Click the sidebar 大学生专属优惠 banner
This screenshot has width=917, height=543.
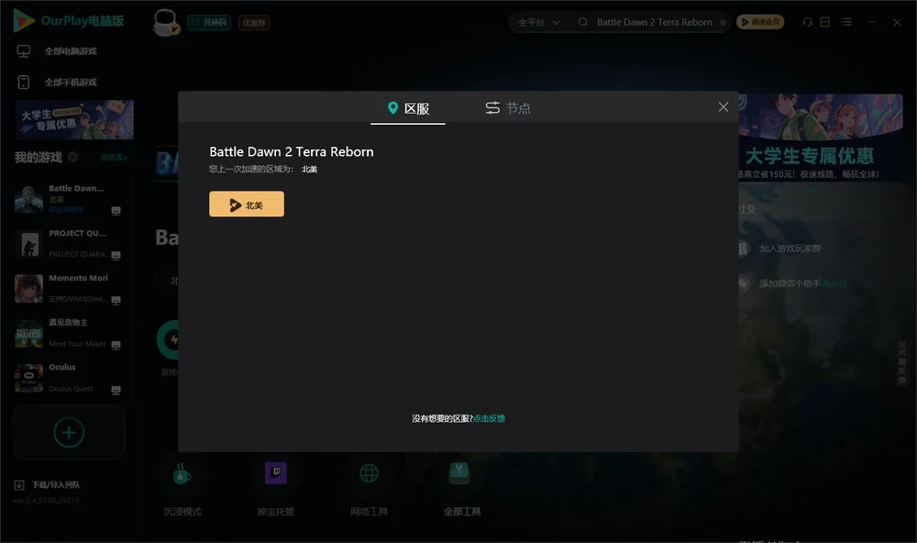(x=75, y=120)
